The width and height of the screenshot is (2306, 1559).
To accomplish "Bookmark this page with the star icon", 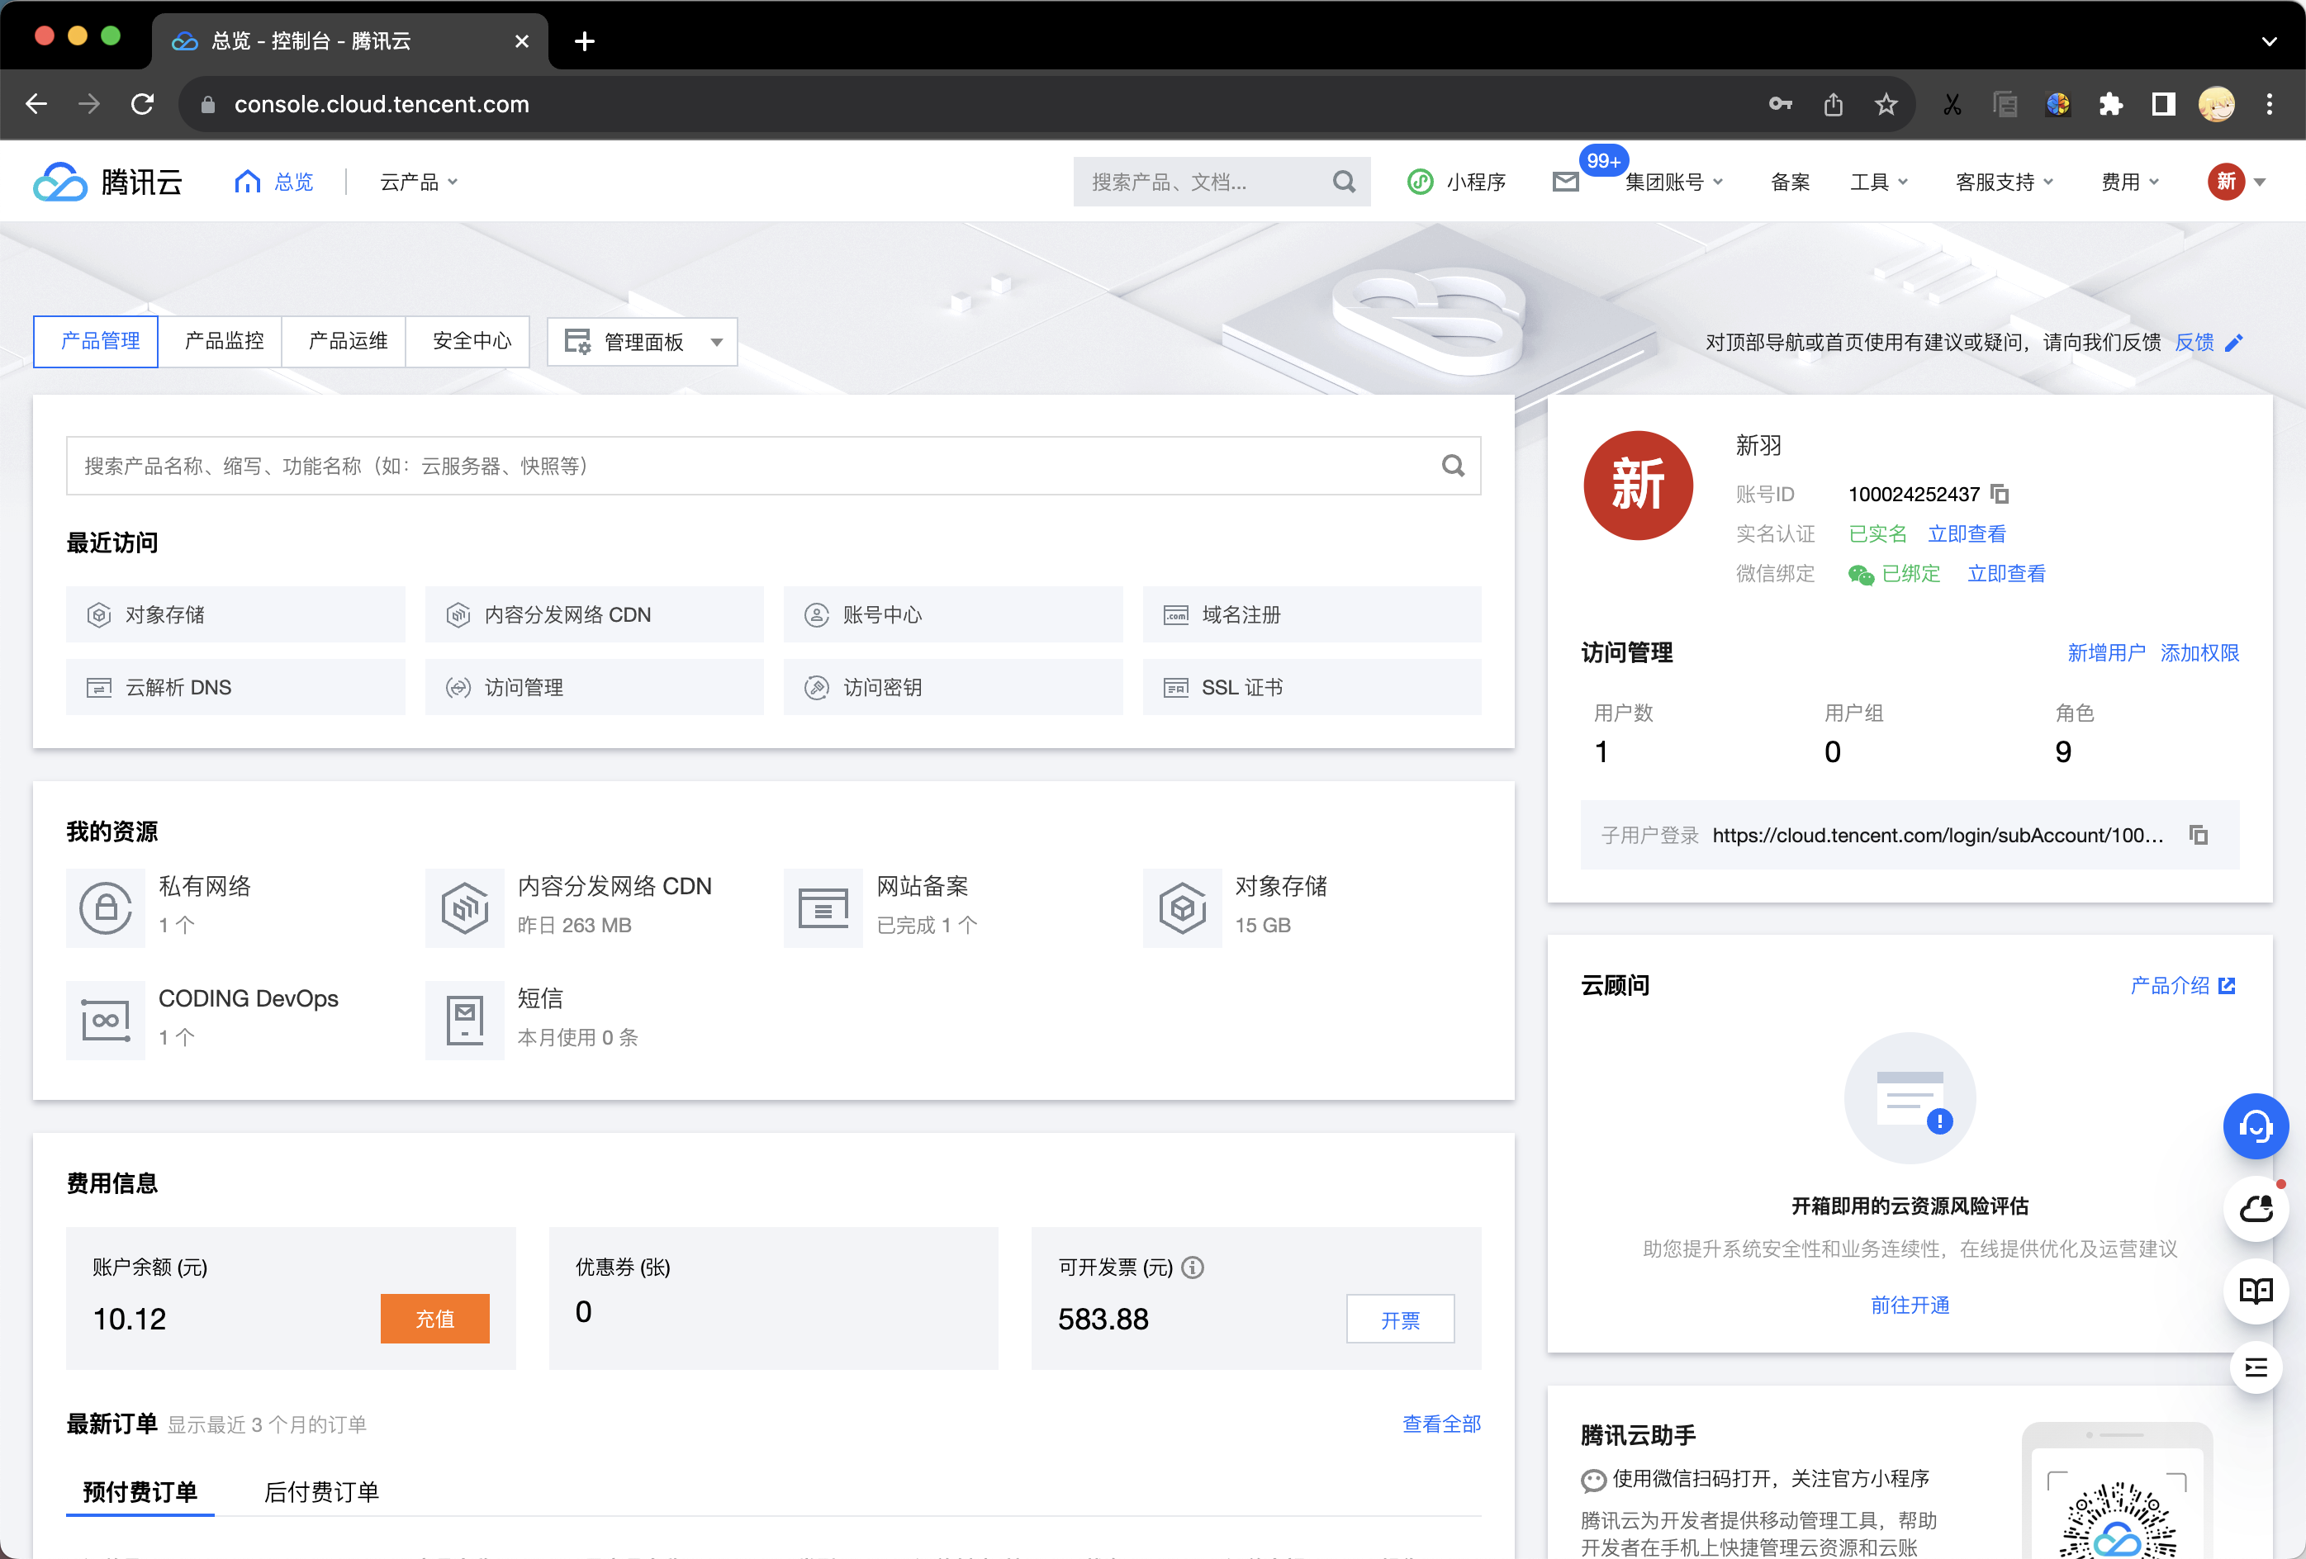I will [1886, 104].
